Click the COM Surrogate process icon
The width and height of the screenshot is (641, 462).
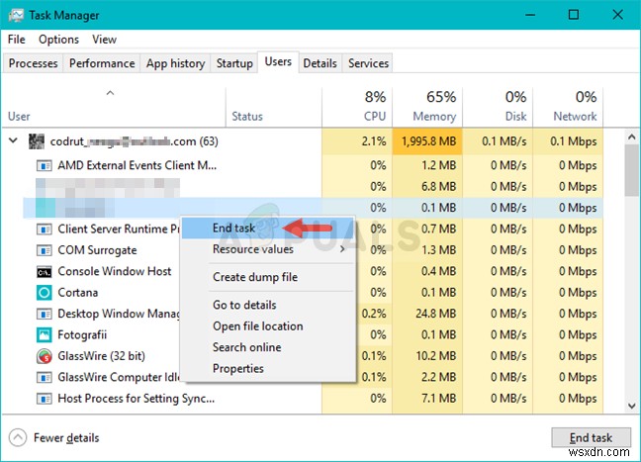click(x=45, y=250)
